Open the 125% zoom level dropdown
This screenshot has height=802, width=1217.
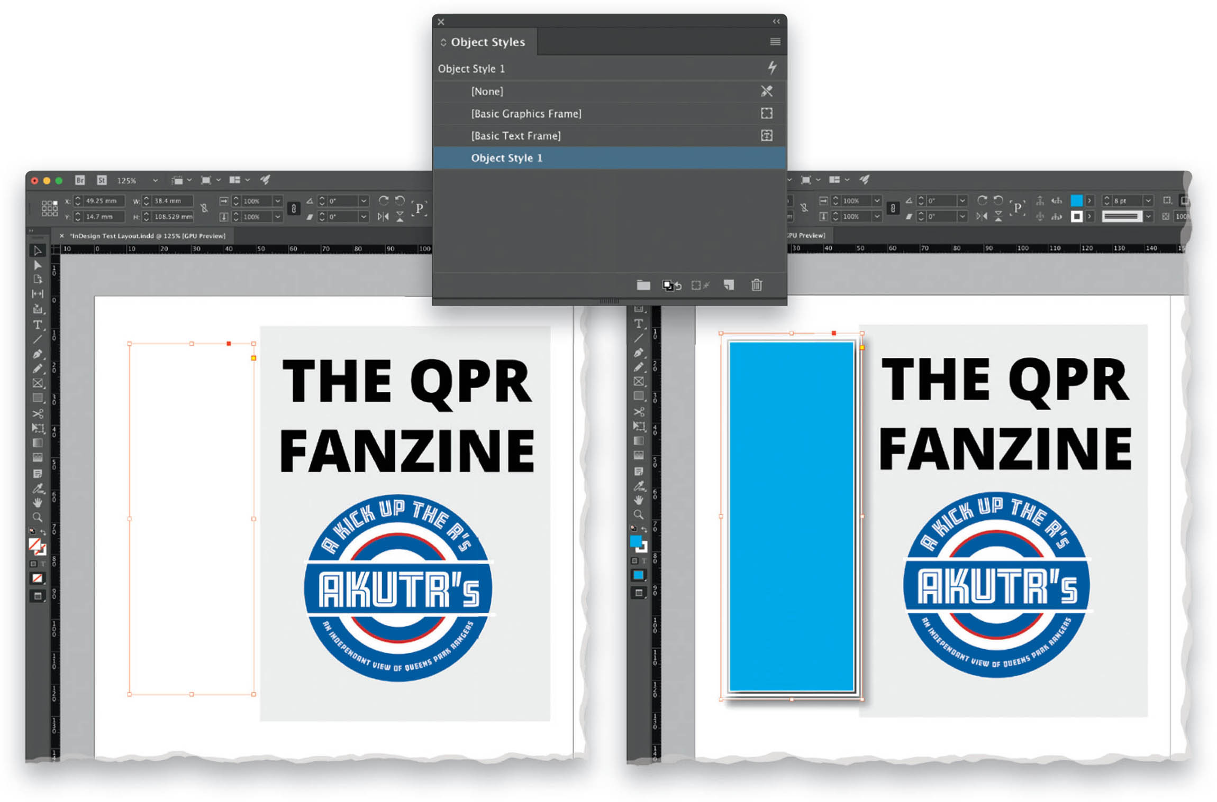point(155,181)
